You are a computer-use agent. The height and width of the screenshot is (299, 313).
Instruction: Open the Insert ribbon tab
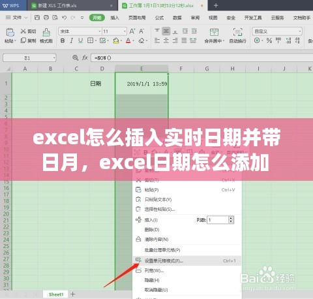(115, 18)
